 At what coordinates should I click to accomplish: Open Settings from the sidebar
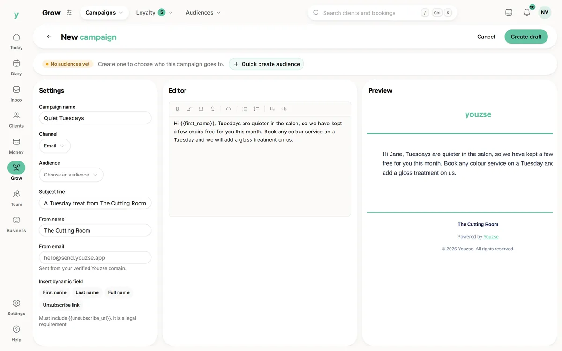click(16, 307)
